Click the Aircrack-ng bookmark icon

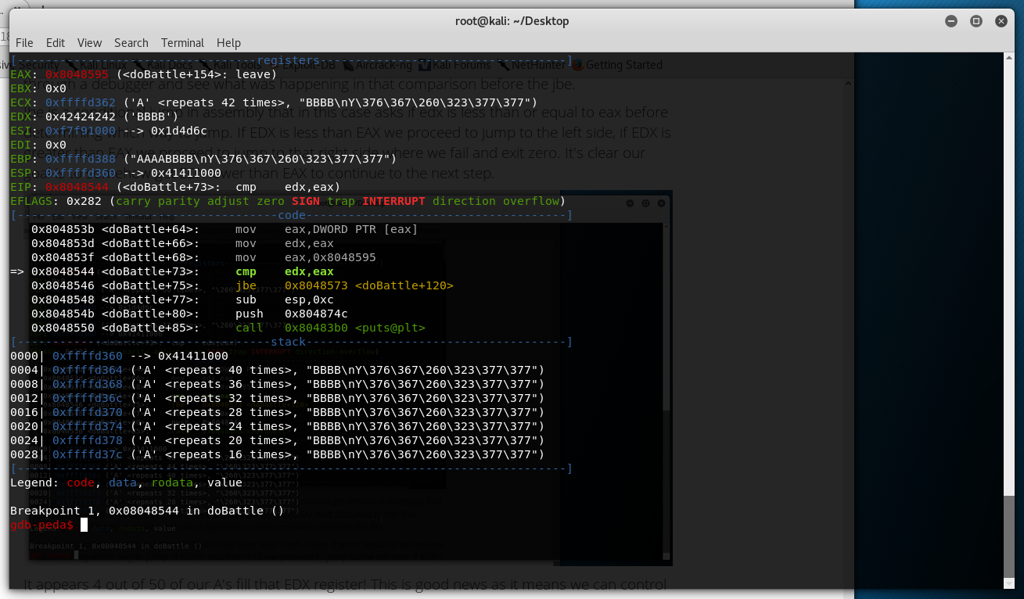pyautogui.click(x=348, y=65)
